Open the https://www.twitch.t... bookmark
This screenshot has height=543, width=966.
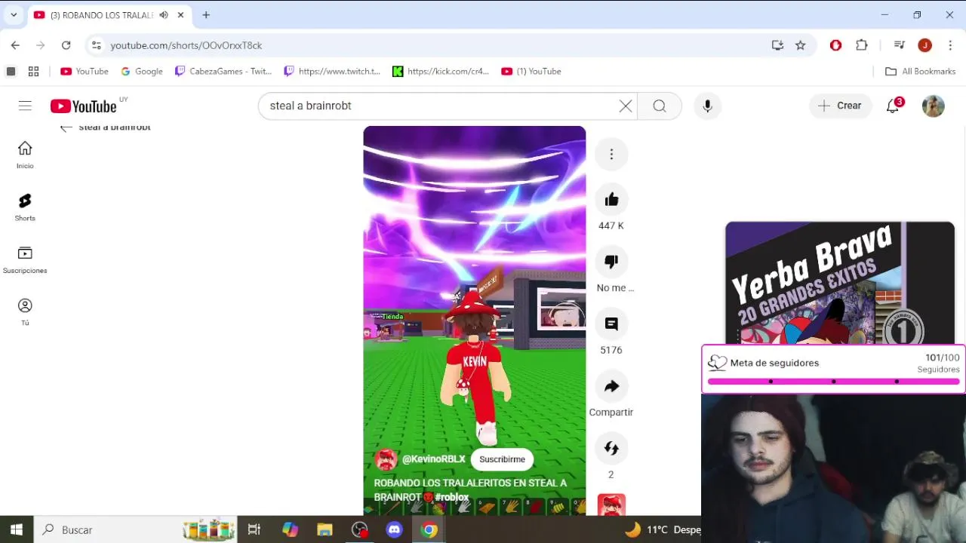tap(332, 72)
